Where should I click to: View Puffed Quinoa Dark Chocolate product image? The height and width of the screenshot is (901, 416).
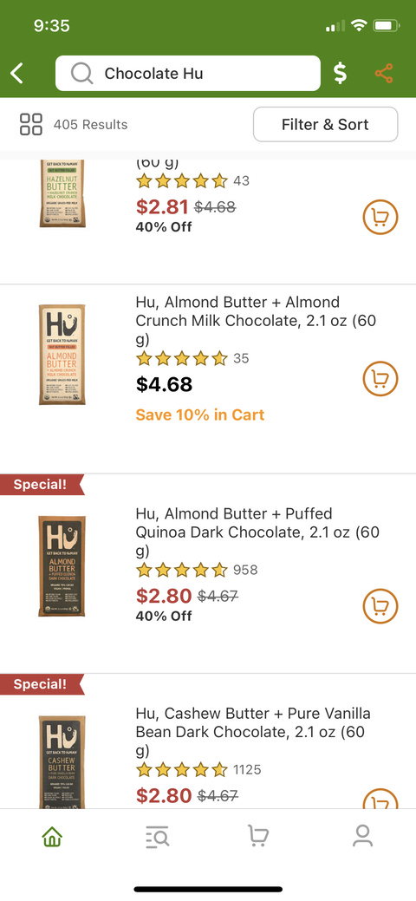pos(62,566)
